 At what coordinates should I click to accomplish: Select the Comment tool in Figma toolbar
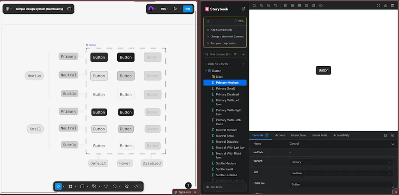click(x=115, y=186)
